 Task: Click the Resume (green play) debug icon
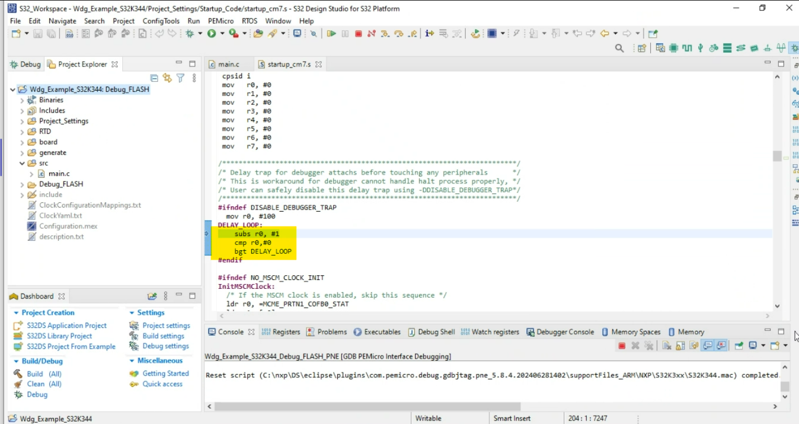[333, 34]
